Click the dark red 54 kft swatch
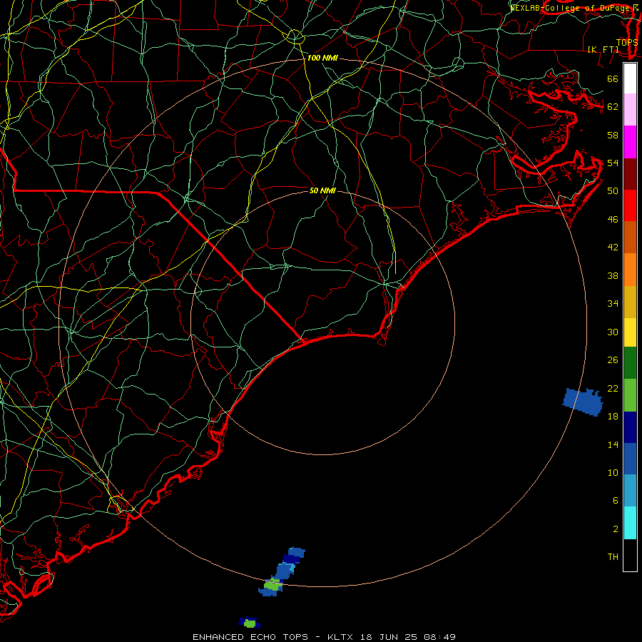This screenshot has width=642, height=642. (x=630, y=174)
